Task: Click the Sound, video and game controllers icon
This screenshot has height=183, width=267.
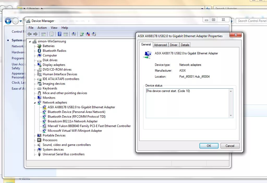Action: coord(39,145)
